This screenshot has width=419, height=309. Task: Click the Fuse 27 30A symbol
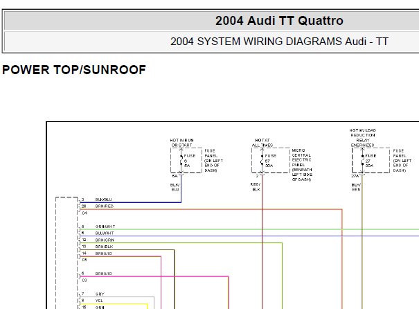coord(362,161)
